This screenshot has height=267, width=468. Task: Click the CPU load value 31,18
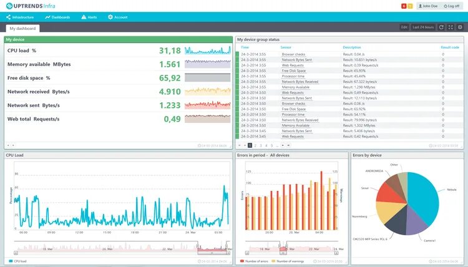click(170, 51)
